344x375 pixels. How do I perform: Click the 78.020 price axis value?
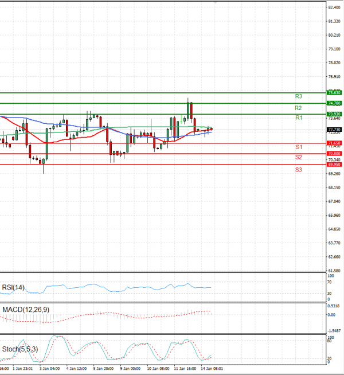coord(334,63)
